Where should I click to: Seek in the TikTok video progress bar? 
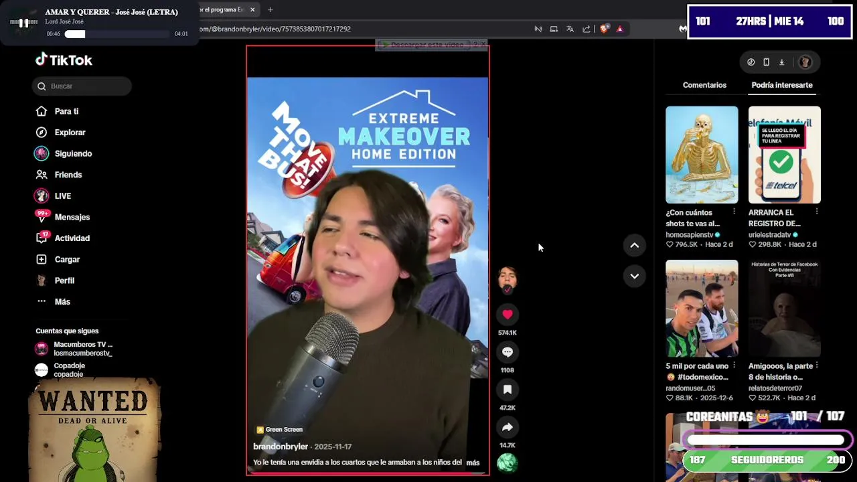point(368,473)
